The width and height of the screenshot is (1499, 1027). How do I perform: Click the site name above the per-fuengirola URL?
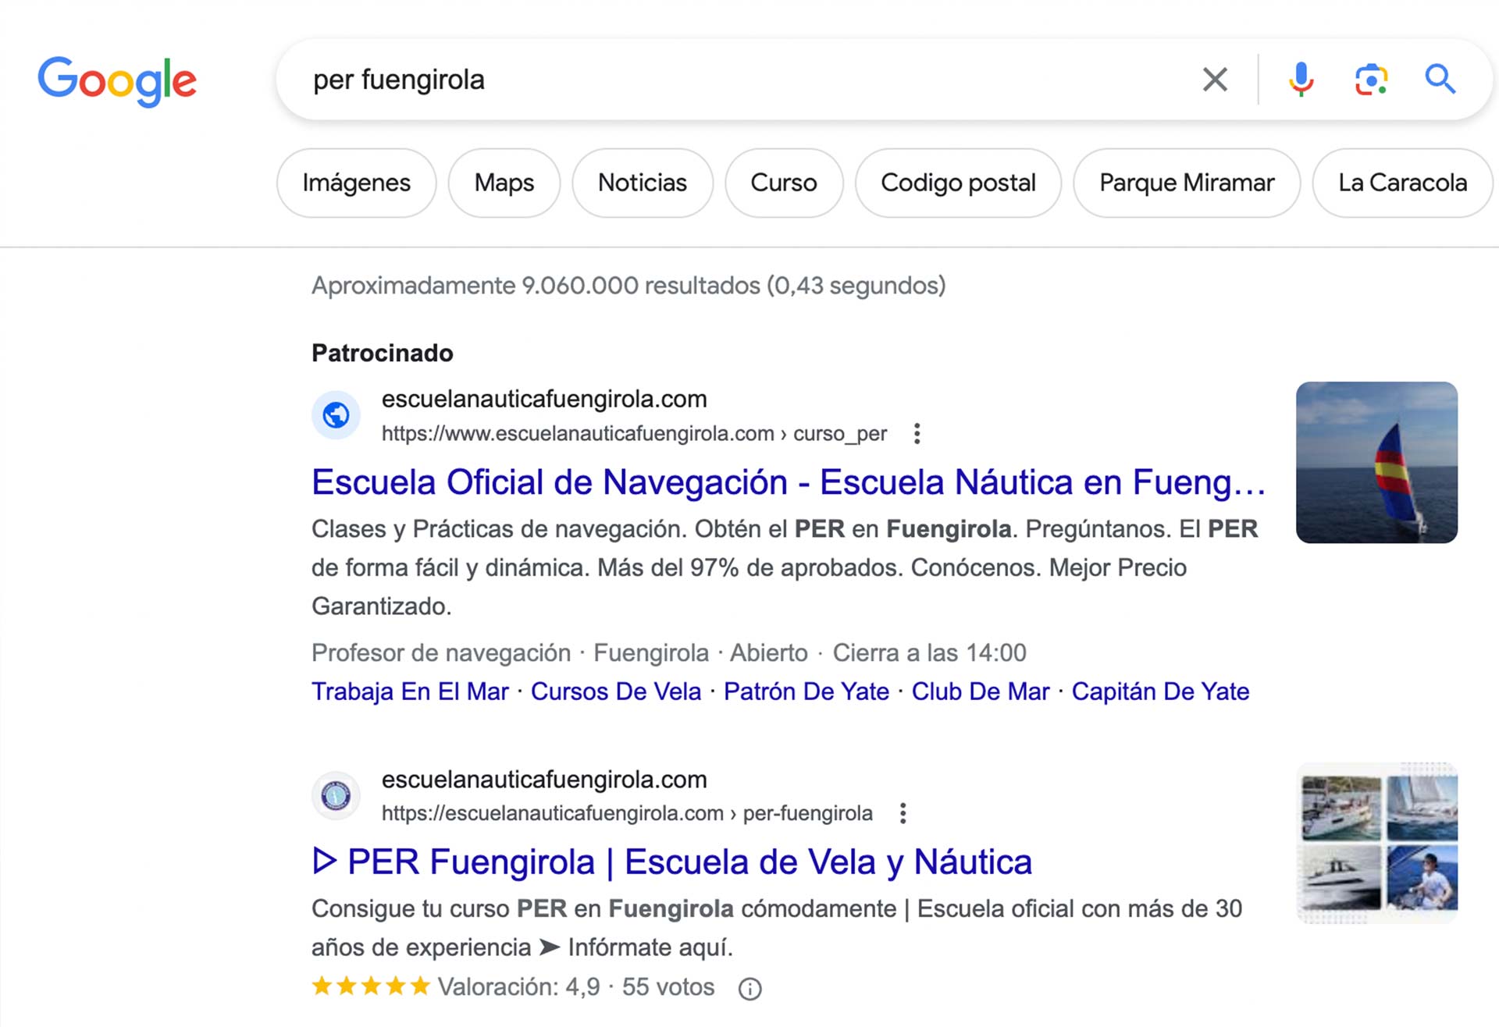coord(544,780)
